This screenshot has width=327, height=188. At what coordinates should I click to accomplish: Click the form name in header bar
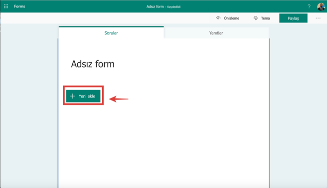click(155, 6)
